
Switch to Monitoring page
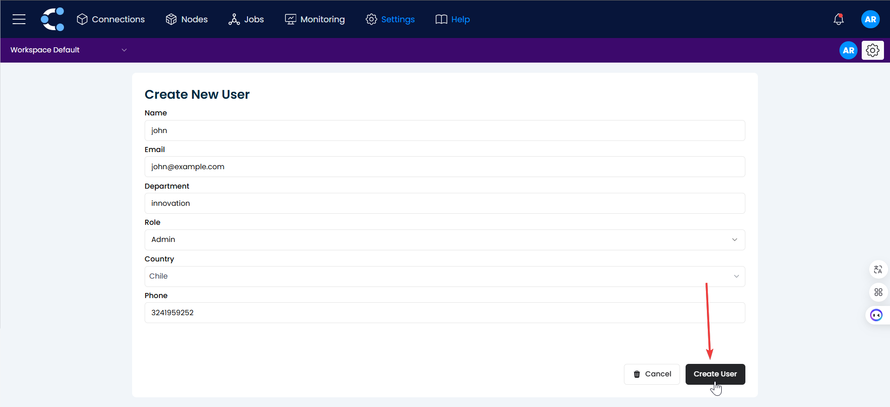(x=315, y=19)
